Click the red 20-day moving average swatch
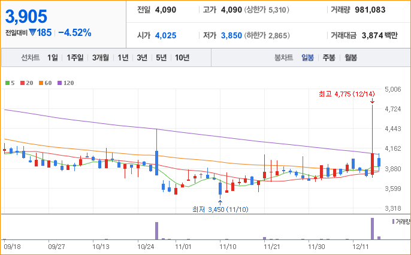This screenshot has height=255, width=411. [22, 83]
